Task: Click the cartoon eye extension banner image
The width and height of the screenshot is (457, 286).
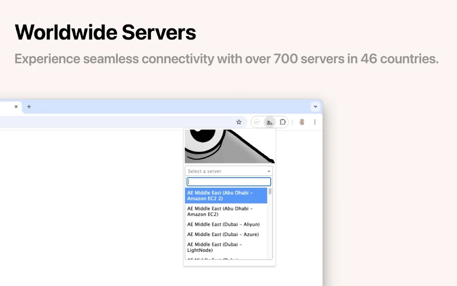Action: click(230, 146)
